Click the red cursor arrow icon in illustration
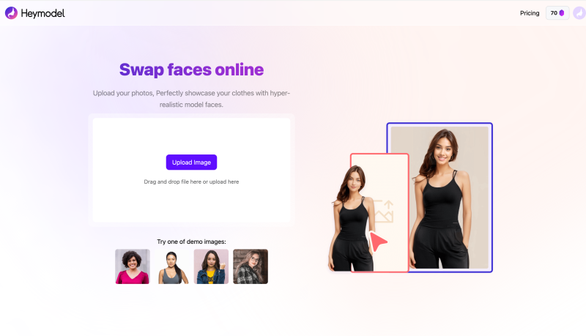The image size is (586, 336). pos(378,242)
